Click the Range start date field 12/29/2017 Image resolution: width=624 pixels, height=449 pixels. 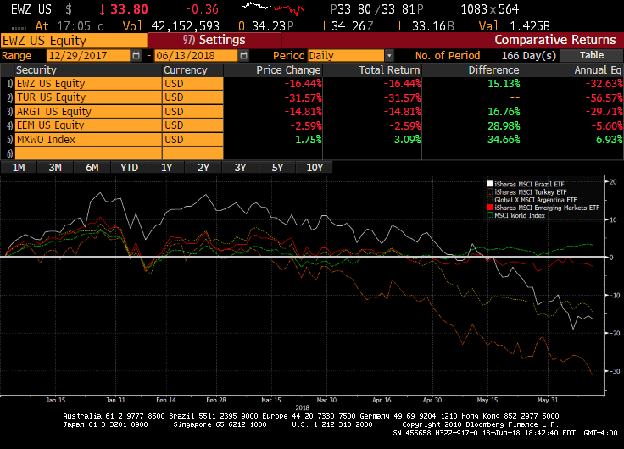[x=88, y=55]
